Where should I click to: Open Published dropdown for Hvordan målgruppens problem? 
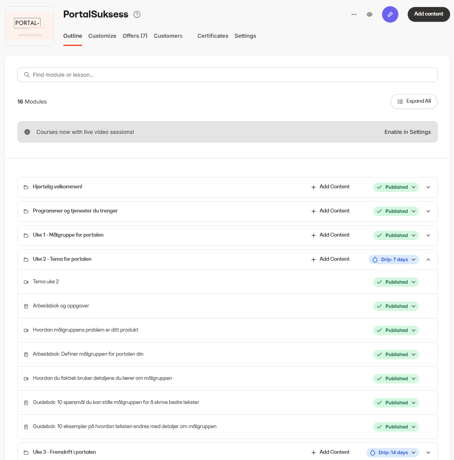pos(396,330)
